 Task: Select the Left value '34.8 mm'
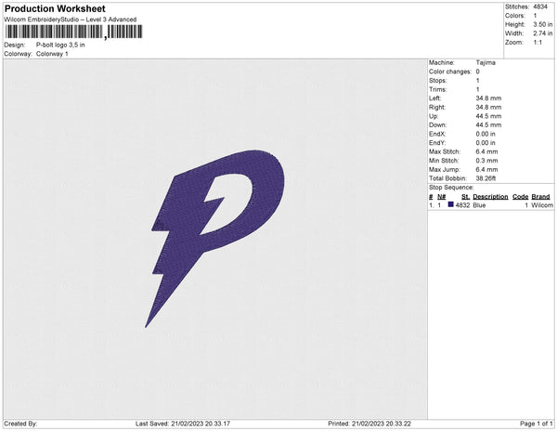489,98
